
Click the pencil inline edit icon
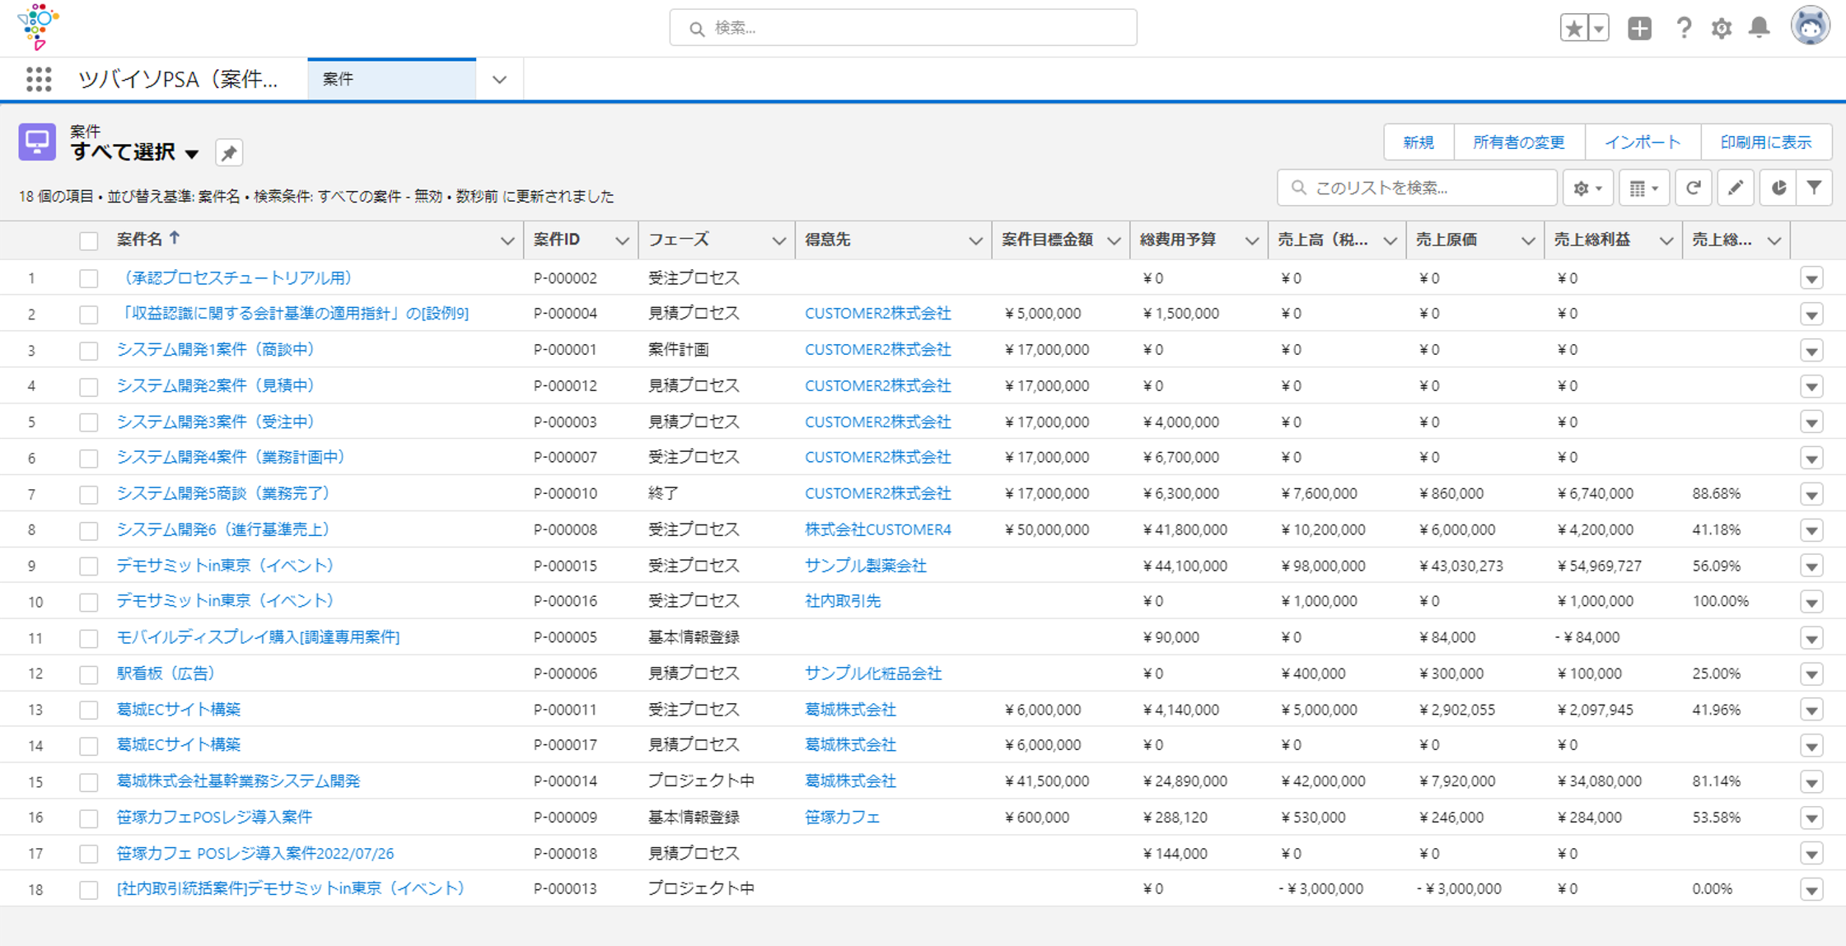(x=1736, y=188)
